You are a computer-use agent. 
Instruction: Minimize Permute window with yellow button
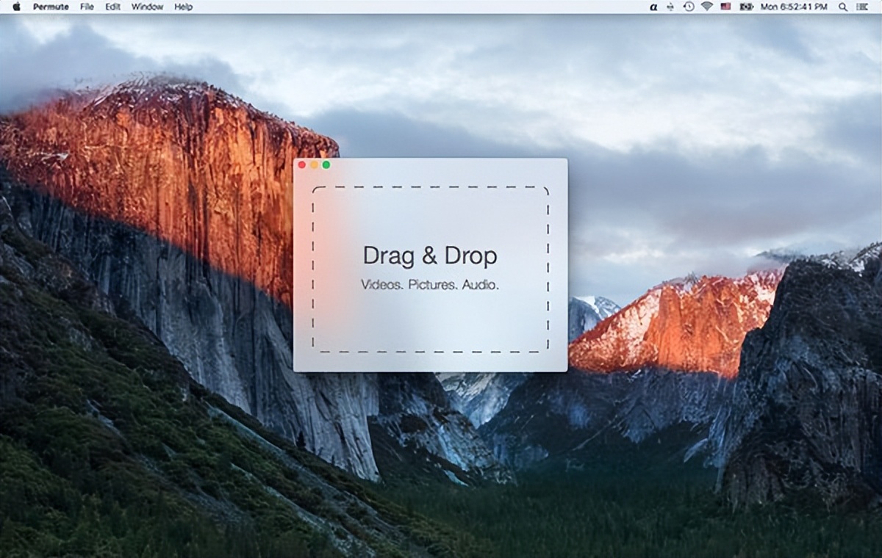[314, 165]
